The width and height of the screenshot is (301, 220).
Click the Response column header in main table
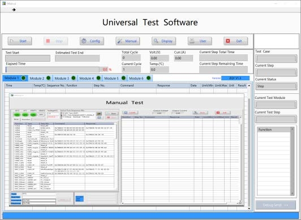point(173,85)
